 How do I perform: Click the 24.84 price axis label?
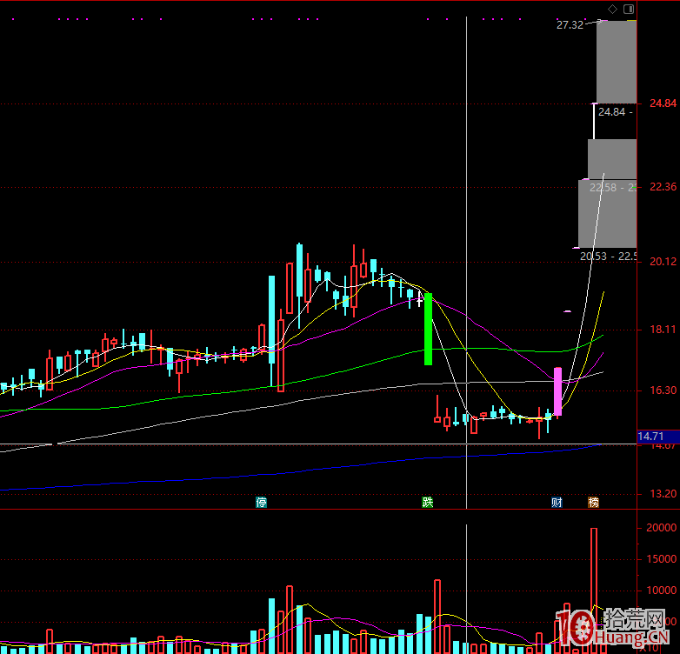tap(663, 103)
